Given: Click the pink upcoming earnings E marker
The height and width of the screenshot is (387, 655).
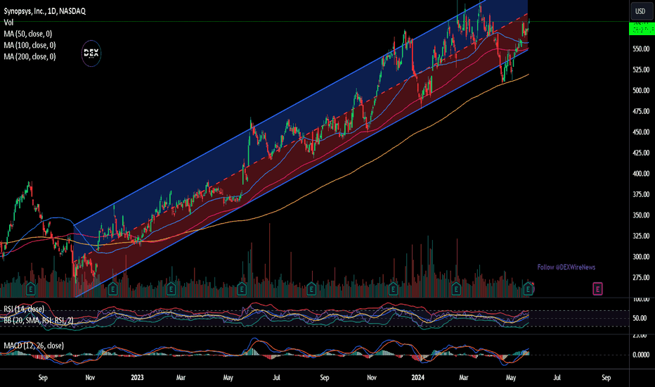Looking at the screenshot, I should point(597,288).
